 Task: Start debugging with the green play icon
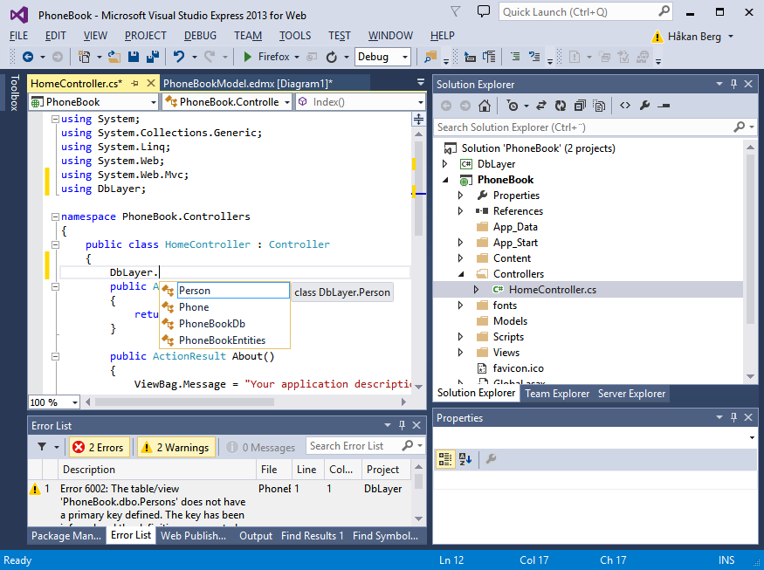point(247,57)
